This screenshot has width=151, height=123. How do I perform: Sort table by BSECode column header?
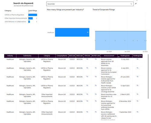pyautogui.click(x=72, y=56)
